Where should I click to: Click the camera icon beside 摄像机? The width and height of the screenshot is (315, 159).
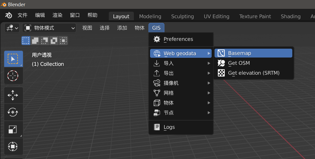[x=157, y=83]
